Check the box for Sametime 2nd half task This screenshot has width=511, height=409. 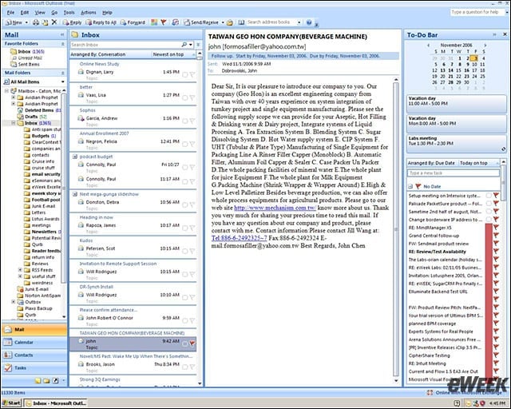click(489, 212)
